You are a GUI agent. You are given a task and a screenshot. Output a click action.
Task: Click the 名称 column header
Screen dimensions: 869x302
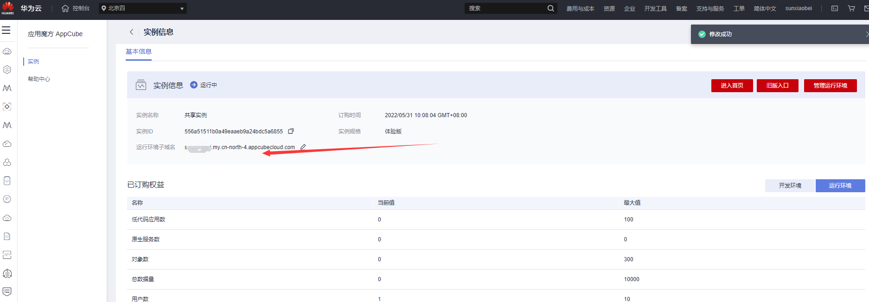pyautogui.click(x=137, y=203)
